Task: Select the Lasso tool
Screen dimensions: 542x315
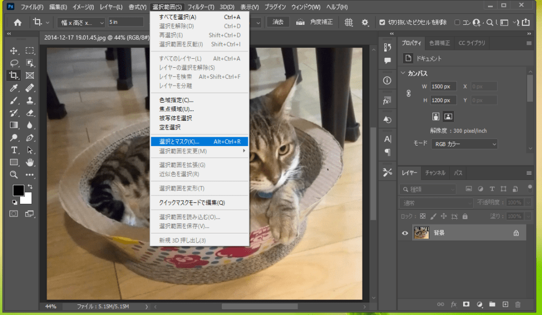Action: pos(14,63)
